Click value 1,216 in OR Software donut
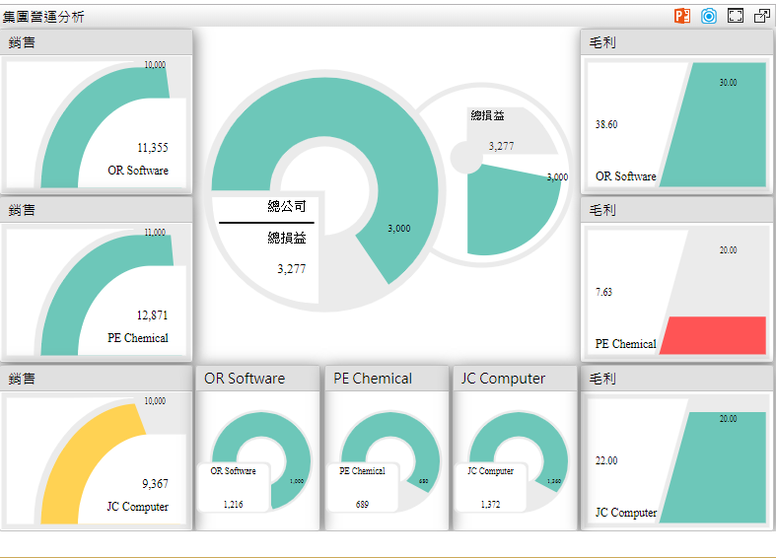 [x=233, y=504]
